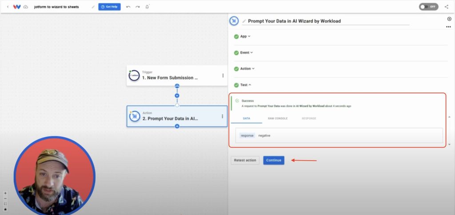Redo the last change
The image size is (455, 215).
click(x=138, y=7)
